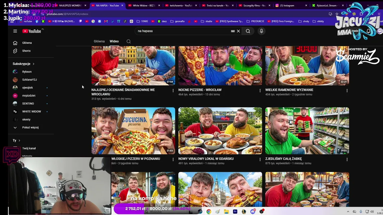The width and height of the screenshot is (383, 215).
Task: Switch to the White Widow browser tab
Action: tap(144, 5)
